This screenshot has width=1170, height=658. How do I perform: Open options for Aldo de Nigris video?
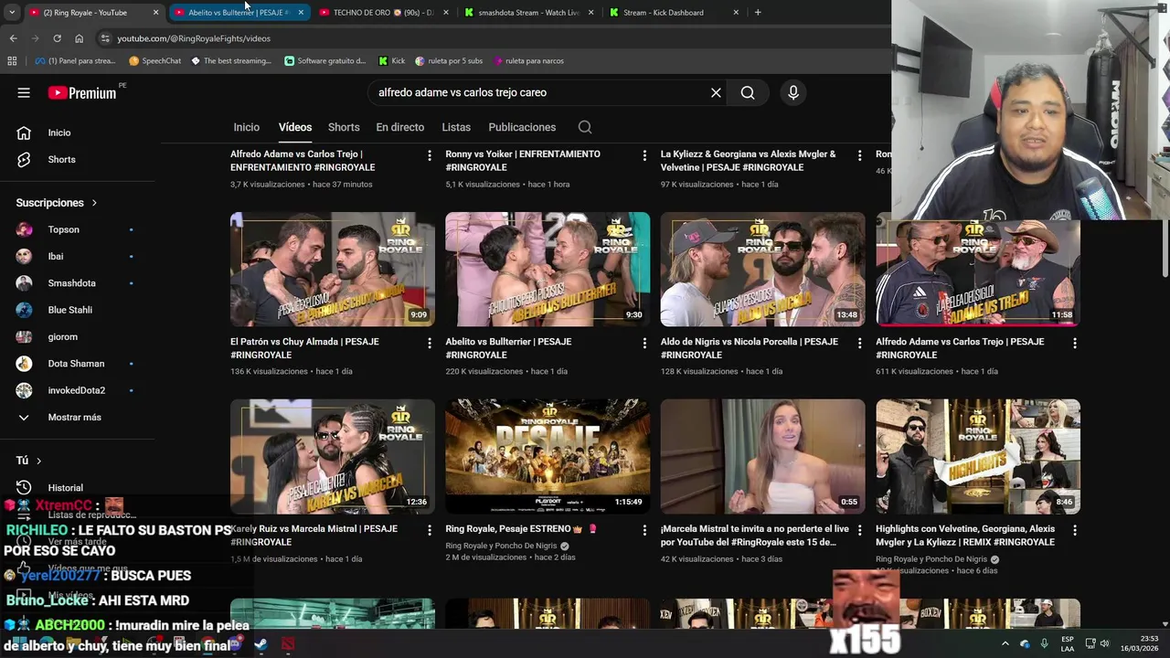859,343
